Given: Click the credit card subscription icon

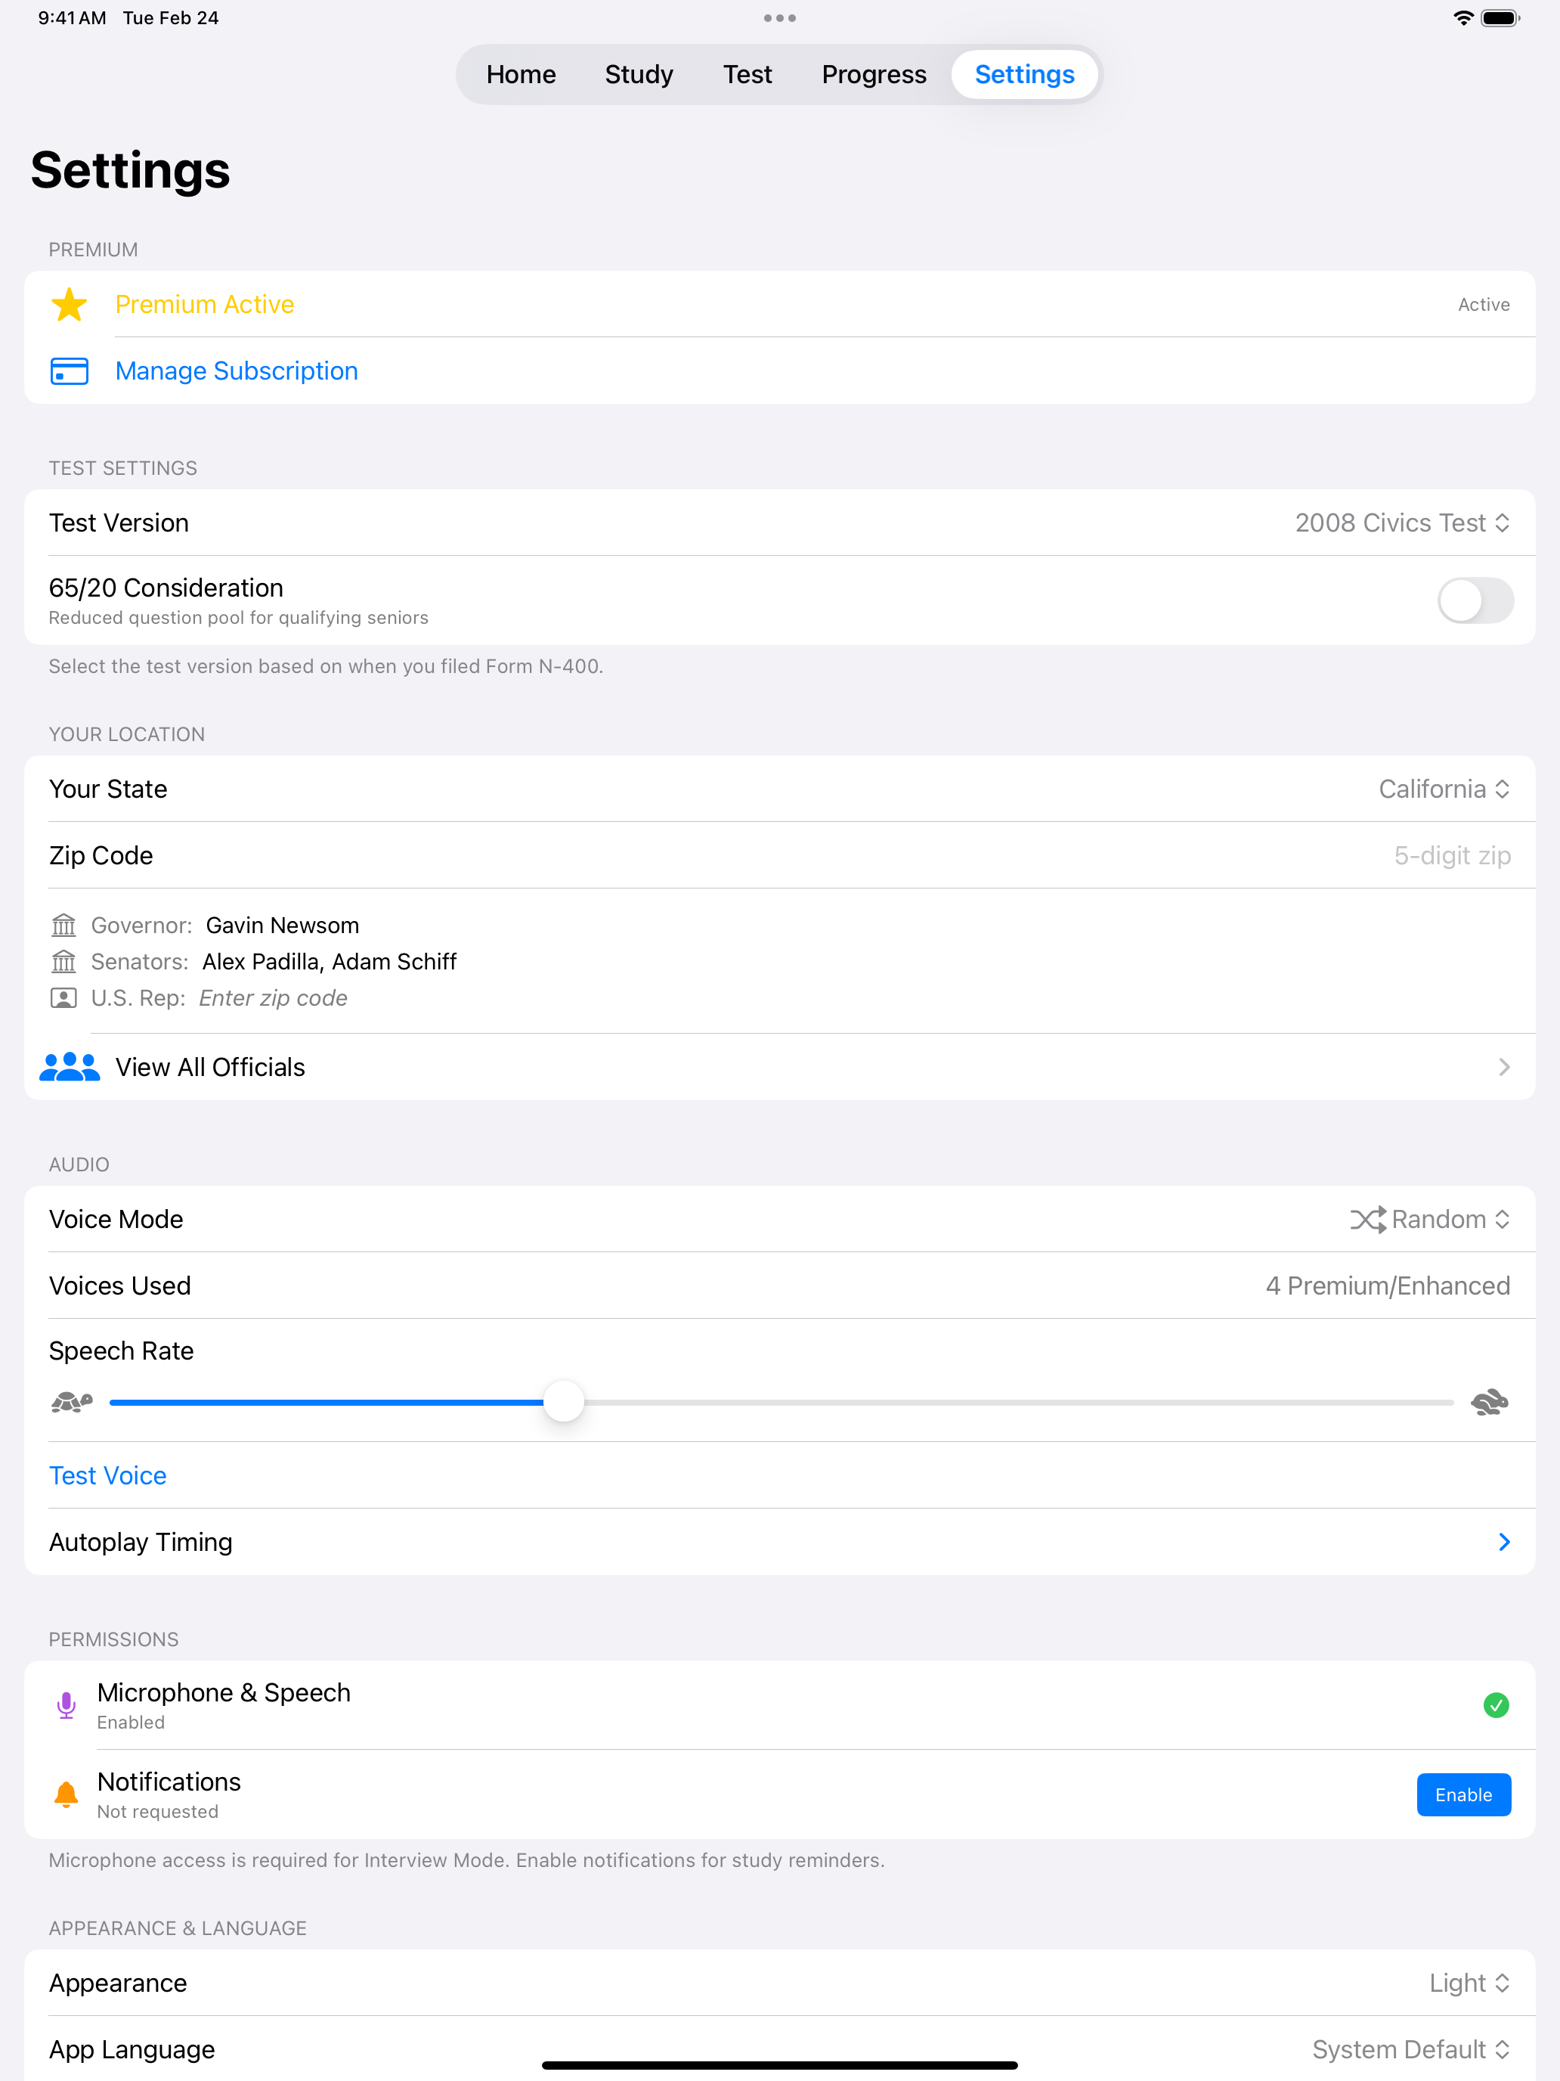Looking at the screenshot, I should point(69,371).
